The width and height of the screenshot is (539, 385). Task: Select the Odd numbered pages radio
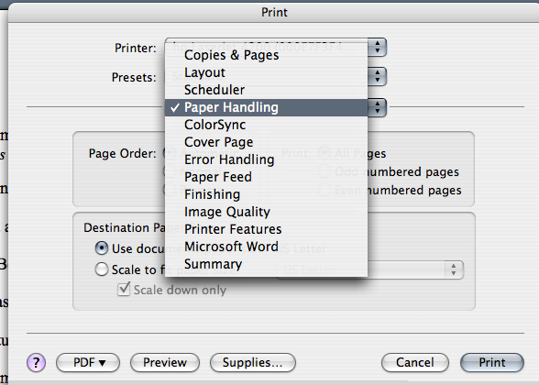pos(324,171)
